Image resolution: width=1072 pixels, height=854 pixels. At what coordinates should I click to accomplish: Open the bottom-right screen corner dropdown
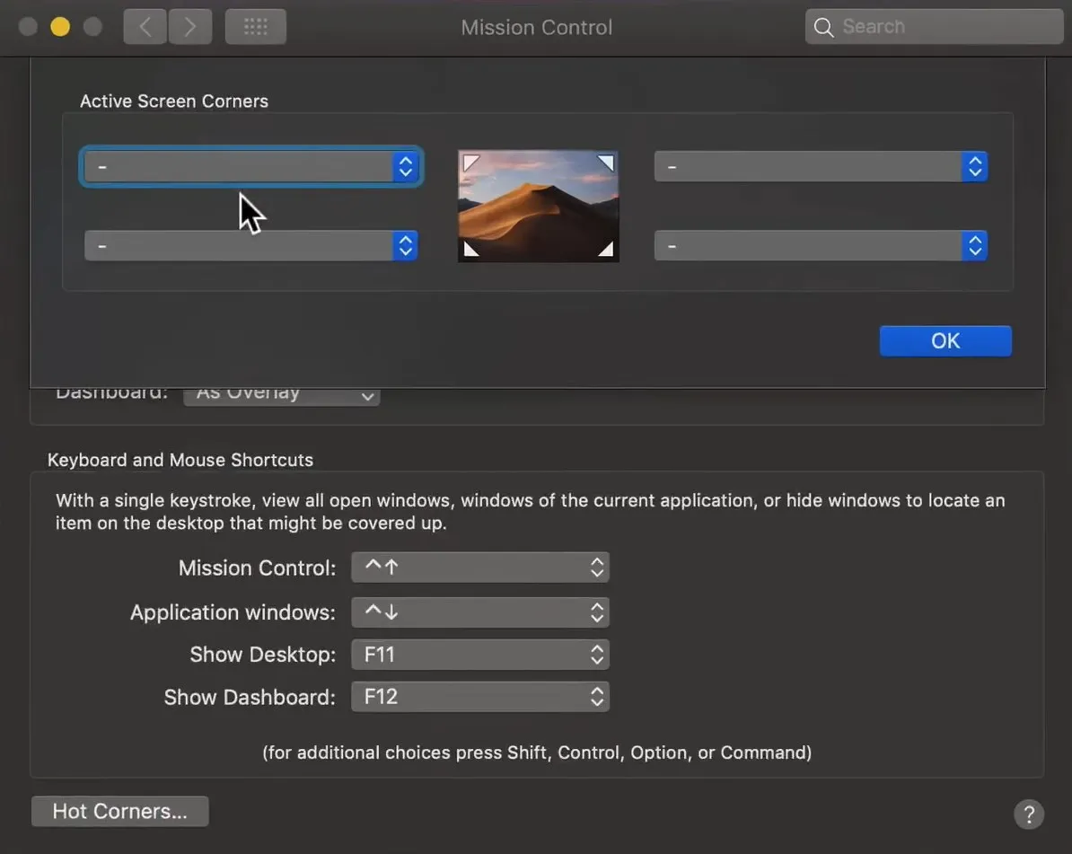(821, 246)
